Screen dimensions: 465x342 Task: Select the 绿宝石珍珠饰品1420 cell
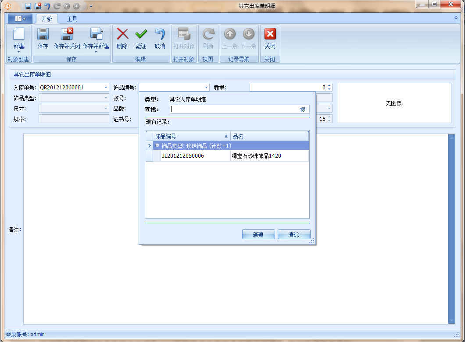[x=270, y=156]
